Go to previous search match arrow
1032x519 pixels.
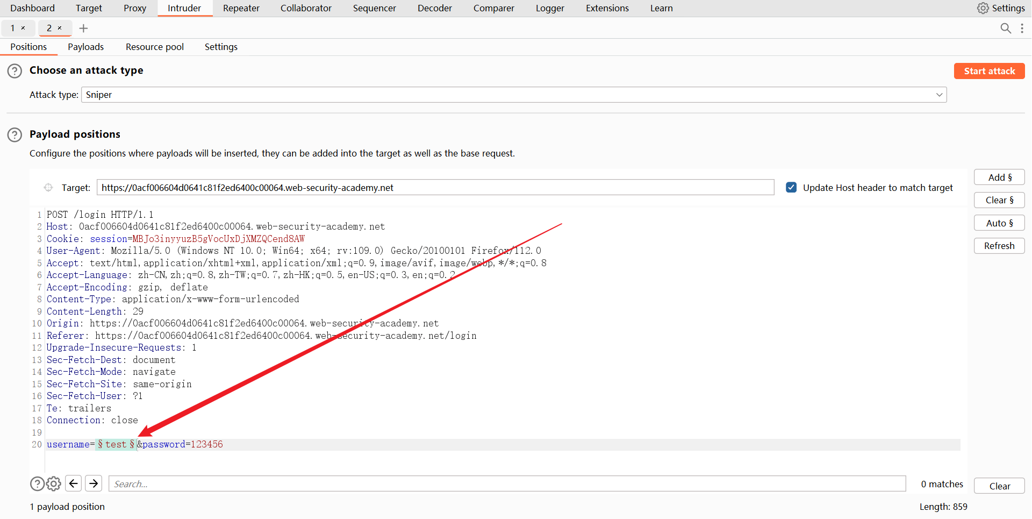coord(74,484)
